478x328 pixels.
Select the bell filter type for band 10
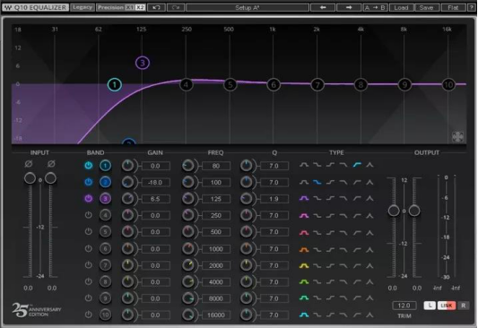tap(304, 315)
